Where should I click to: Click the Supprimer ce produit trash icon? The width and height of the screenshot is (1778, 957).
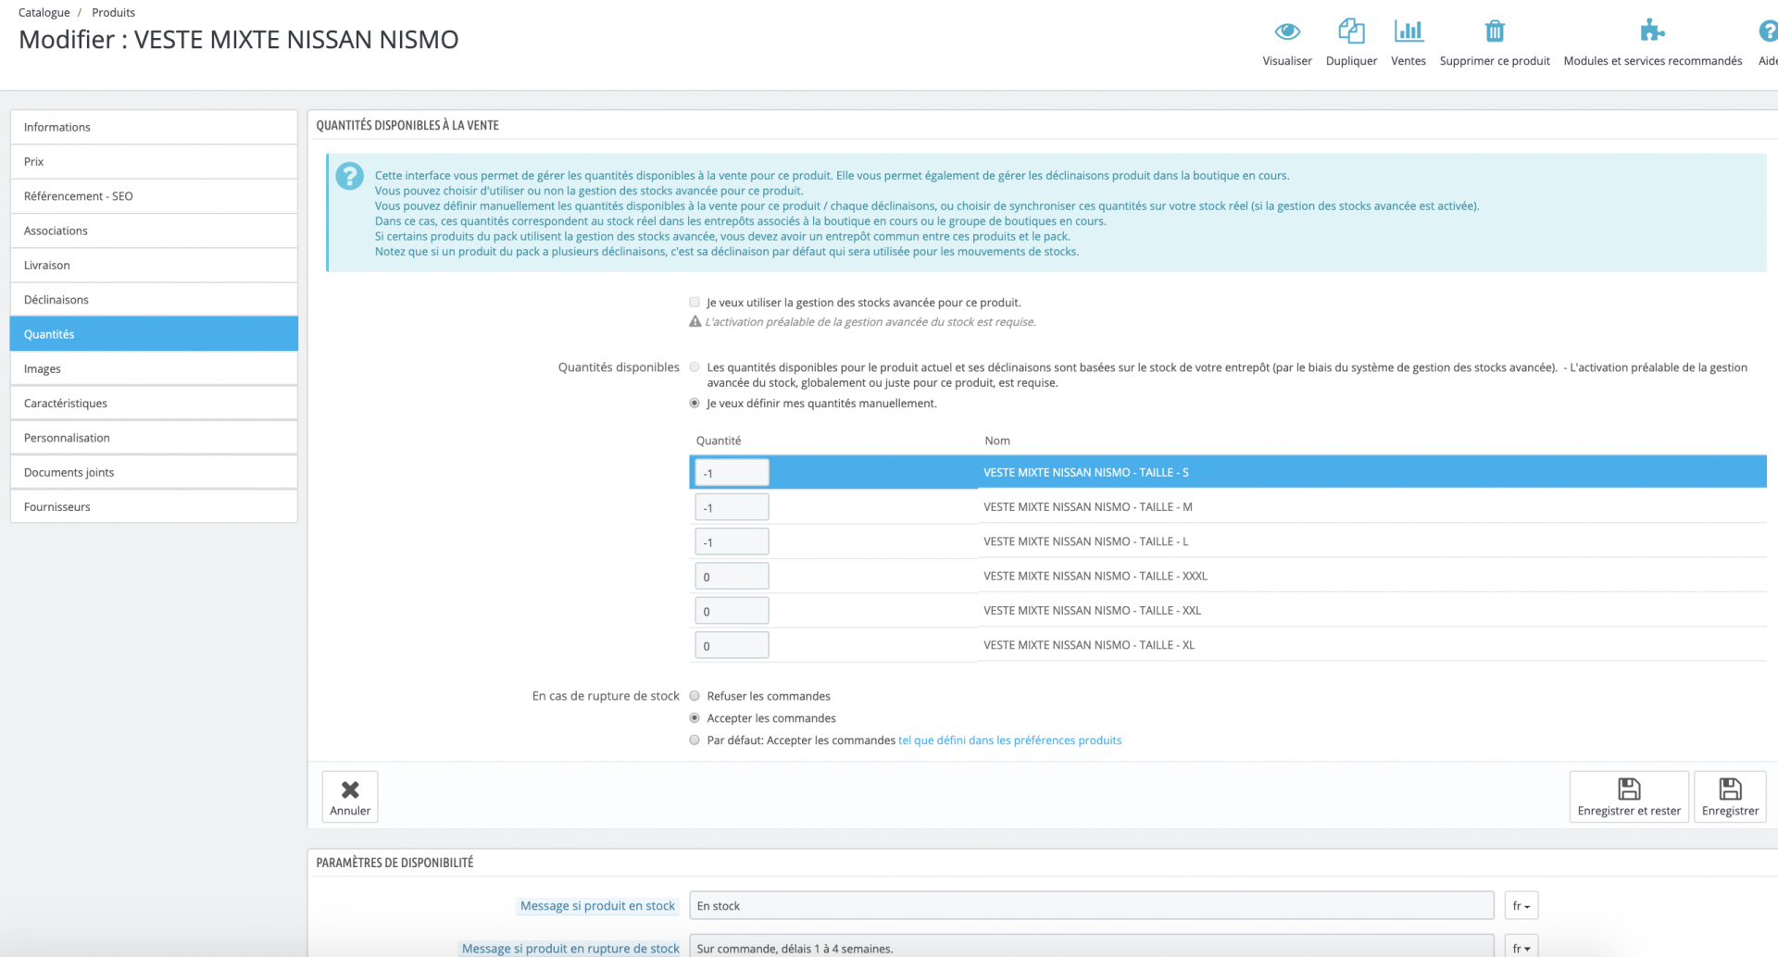tap(1495, 31)
